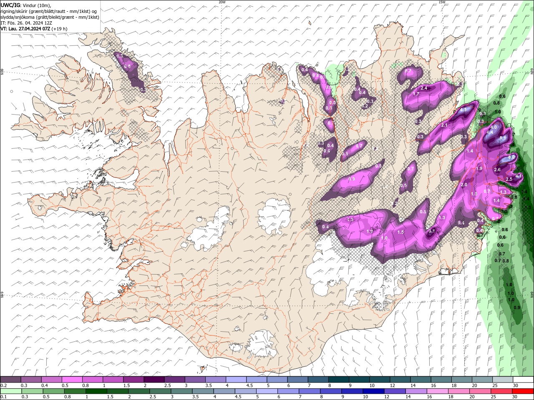Click rain legend swatch between 4 and 4.5
The height and width of the screenshot is (400, 534).
[224, 391]
